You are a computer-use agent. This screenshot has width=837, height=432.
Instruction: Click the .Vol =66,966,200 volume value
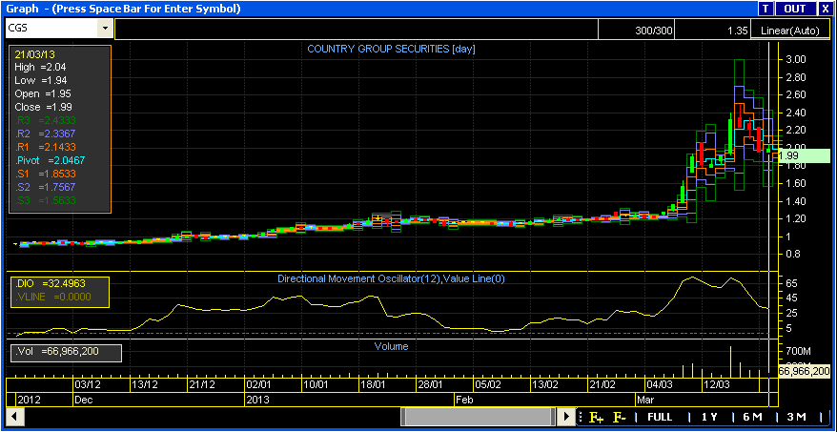[x=58, y=351]
